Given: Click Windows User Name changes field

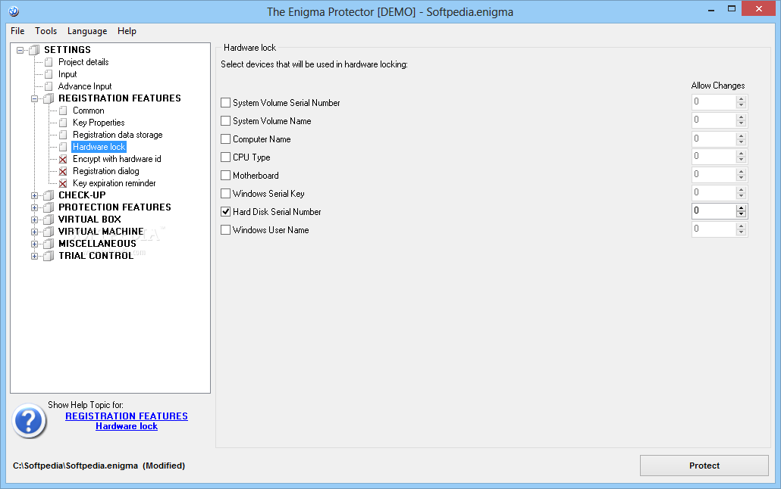Looking at the screenshot, I should coord(714,229).
